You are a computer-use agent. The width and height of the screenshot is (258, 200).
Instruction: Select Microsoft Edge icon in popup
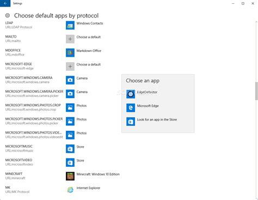(x=131, y=108)
